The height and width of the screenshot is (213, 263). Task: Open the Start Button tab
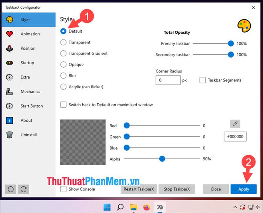[29, 106]
